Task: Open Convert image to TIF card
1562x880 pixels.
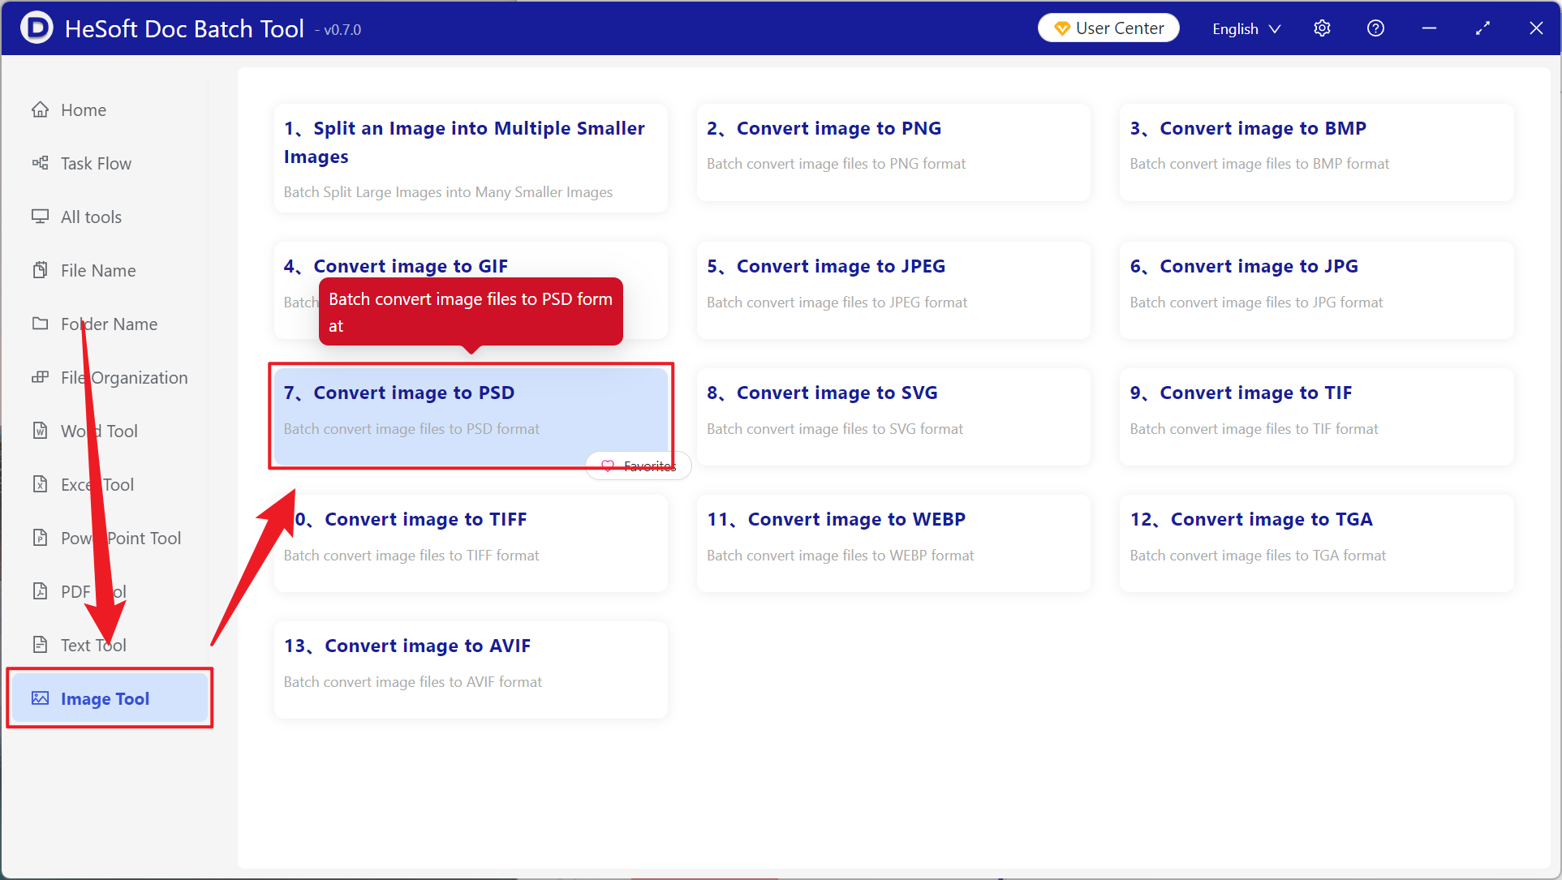Action: (x=1316, y=417)
